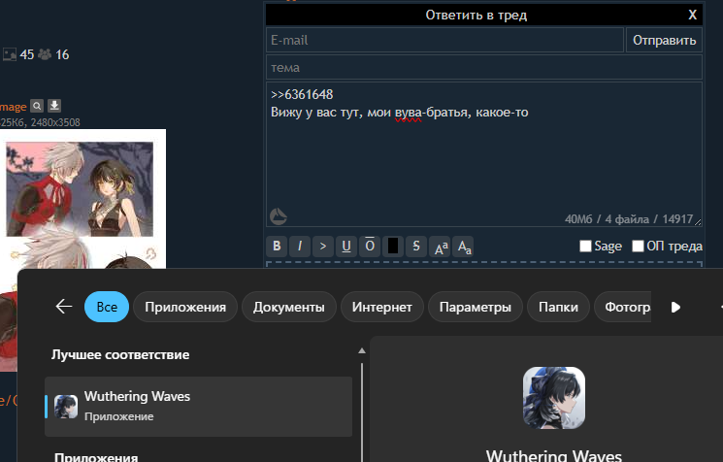Select the Все filter tab

107,307
